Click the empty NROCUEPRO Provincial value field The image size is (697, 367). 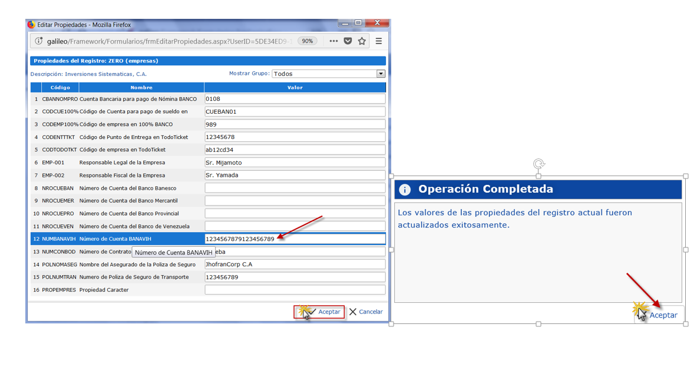pyautogui.click(x=295, y=213)
